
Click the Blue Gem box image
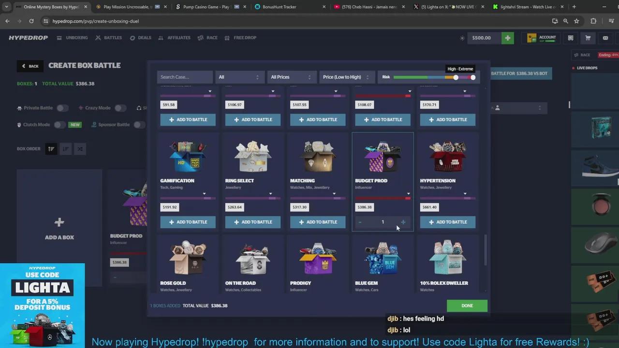(x=383, y=259)
